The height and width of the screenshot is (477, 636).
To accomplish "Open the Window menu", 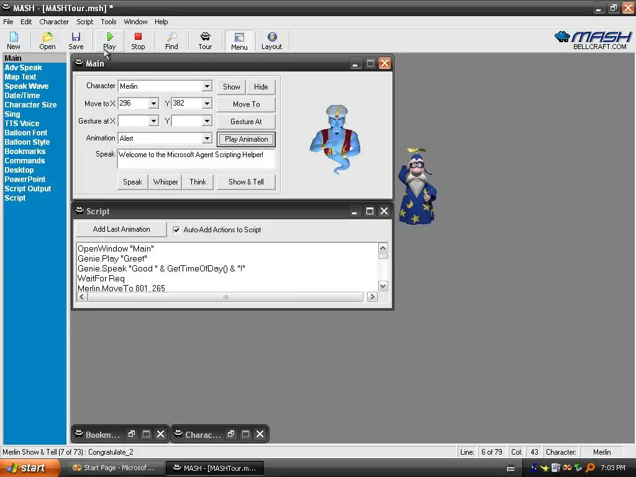I will pyautogui.click(x=135, y=22).
